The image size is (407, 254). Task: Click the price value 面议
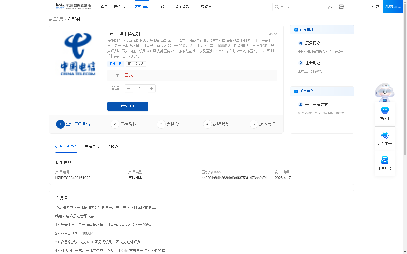point(129,75)
